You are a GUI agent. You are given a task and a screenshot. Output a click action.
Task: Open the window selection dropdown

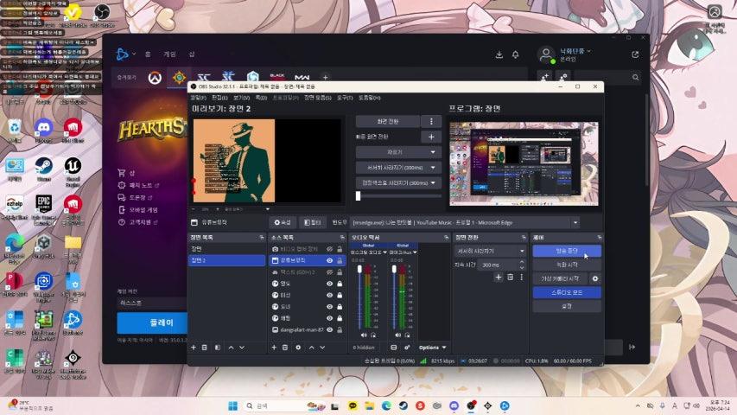575,222
